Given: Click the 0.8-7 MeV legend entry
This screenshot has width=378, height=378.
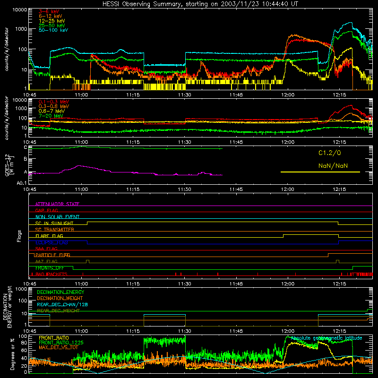Looking at the screenshot, I should [52, 111].
